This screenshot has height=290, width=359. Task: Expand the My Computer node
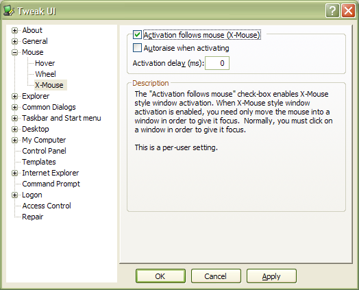14,140
